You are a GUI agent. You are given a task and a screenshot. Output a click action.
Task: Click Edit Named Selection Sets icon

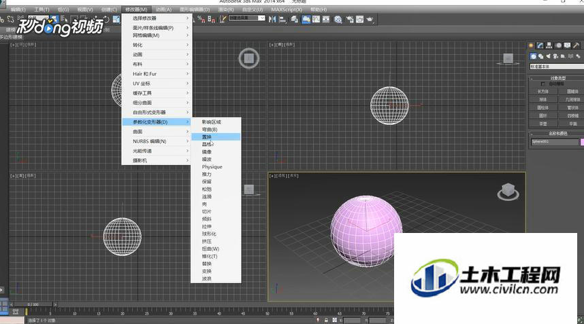click(x=223, y=19)
